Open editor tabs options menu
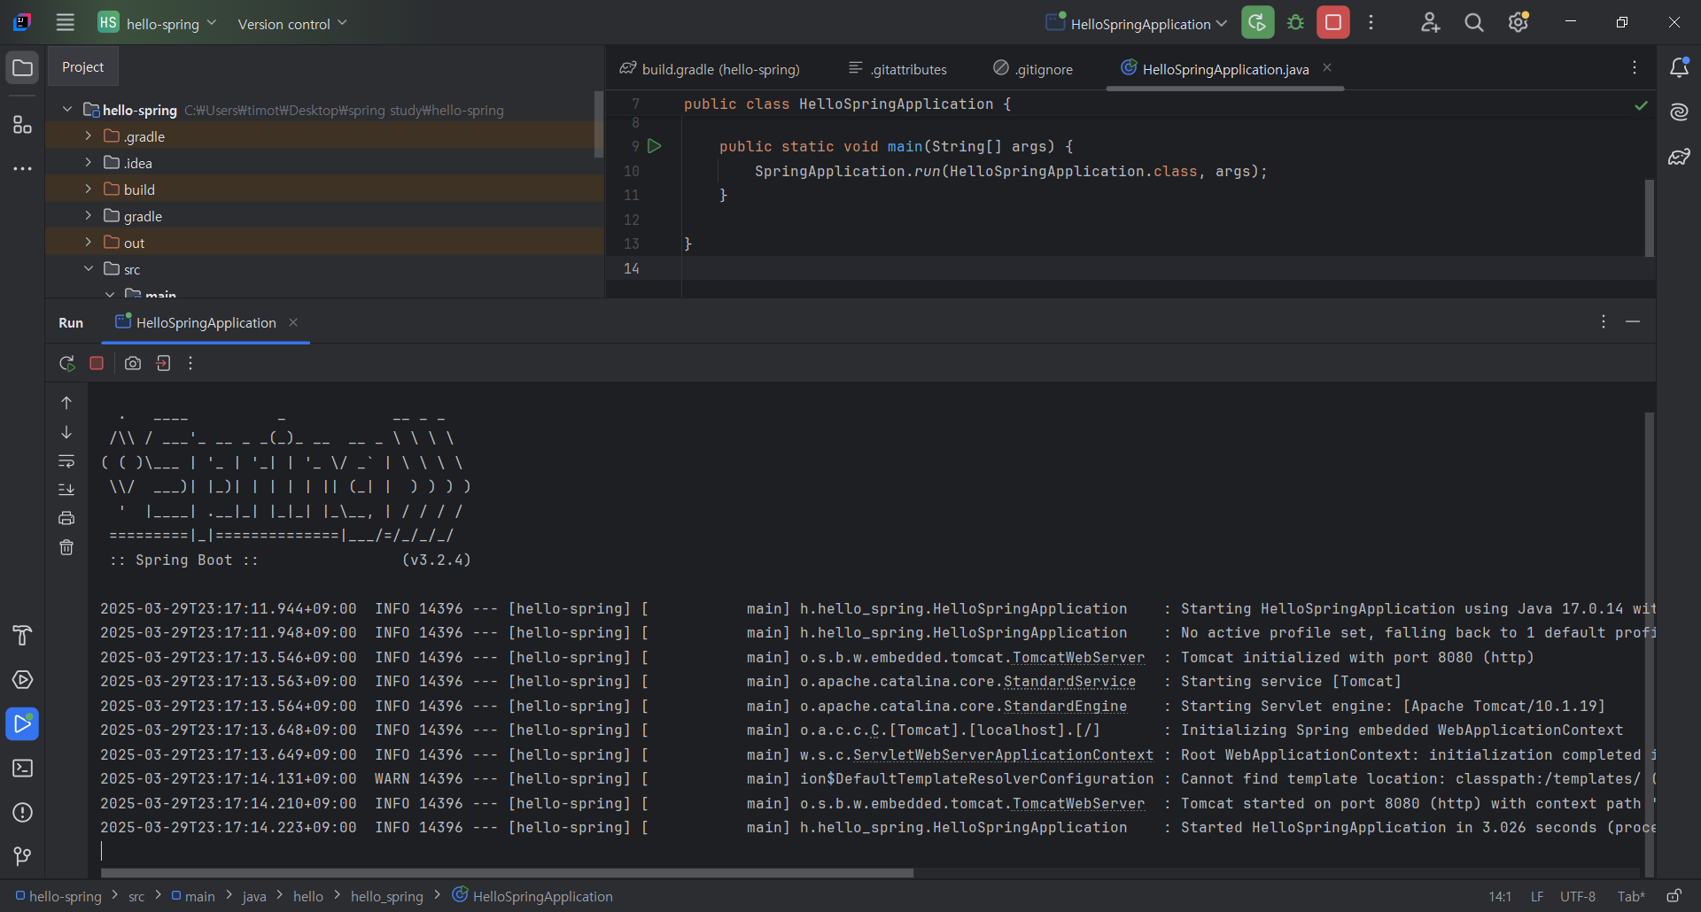Image resolution: width=1701 pixels, height=912 pixels. (1635, 68)
